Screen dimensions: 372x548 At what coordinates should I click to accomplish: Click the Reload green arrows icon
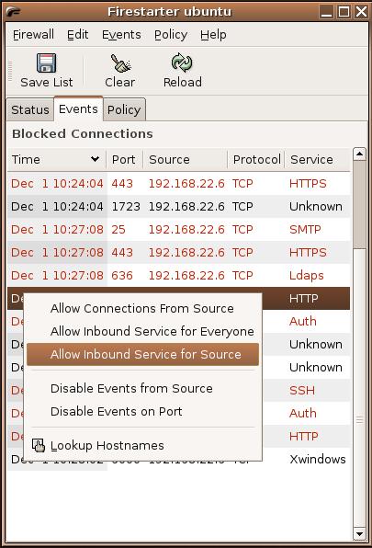(182, 63)
